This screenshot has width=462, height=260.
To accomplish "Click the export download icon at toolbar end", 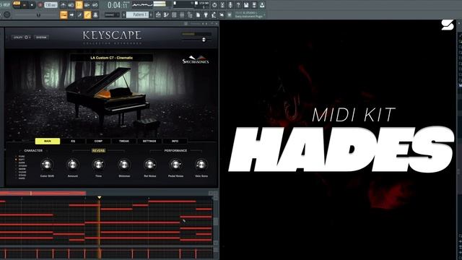I will 261,5.
